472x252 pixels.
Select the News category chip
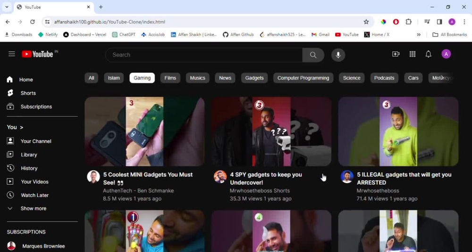[225, 78]
